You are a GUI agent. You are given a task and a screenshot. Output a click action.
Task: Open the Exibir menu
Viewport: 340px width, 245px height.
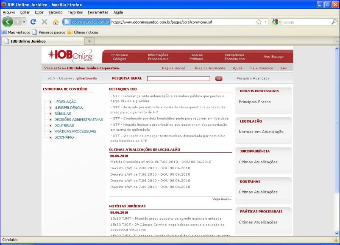pos(39,12)
